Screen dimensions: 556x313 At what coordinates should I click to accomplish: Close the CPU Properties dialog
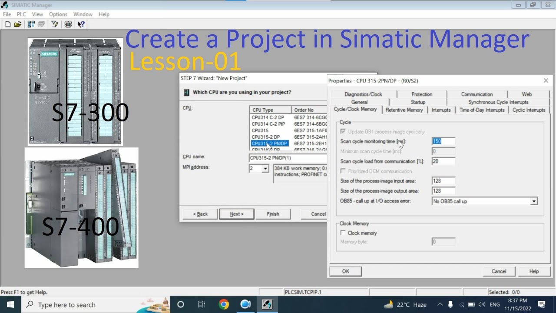(x=546, y=80)
